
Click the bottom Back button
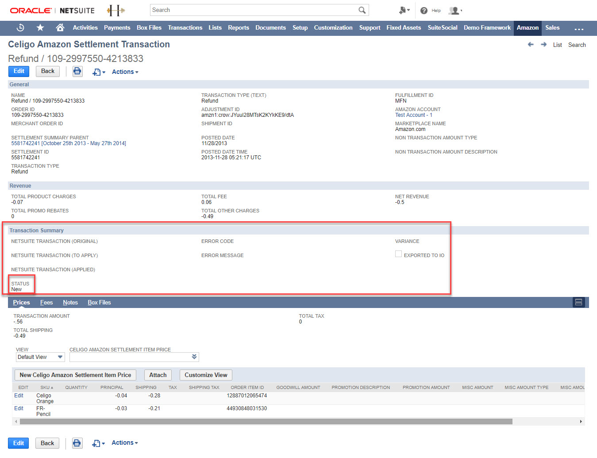47,443
